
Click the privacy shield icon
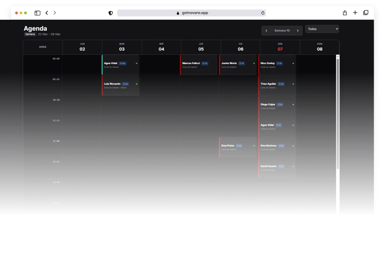tap(111, 13)
